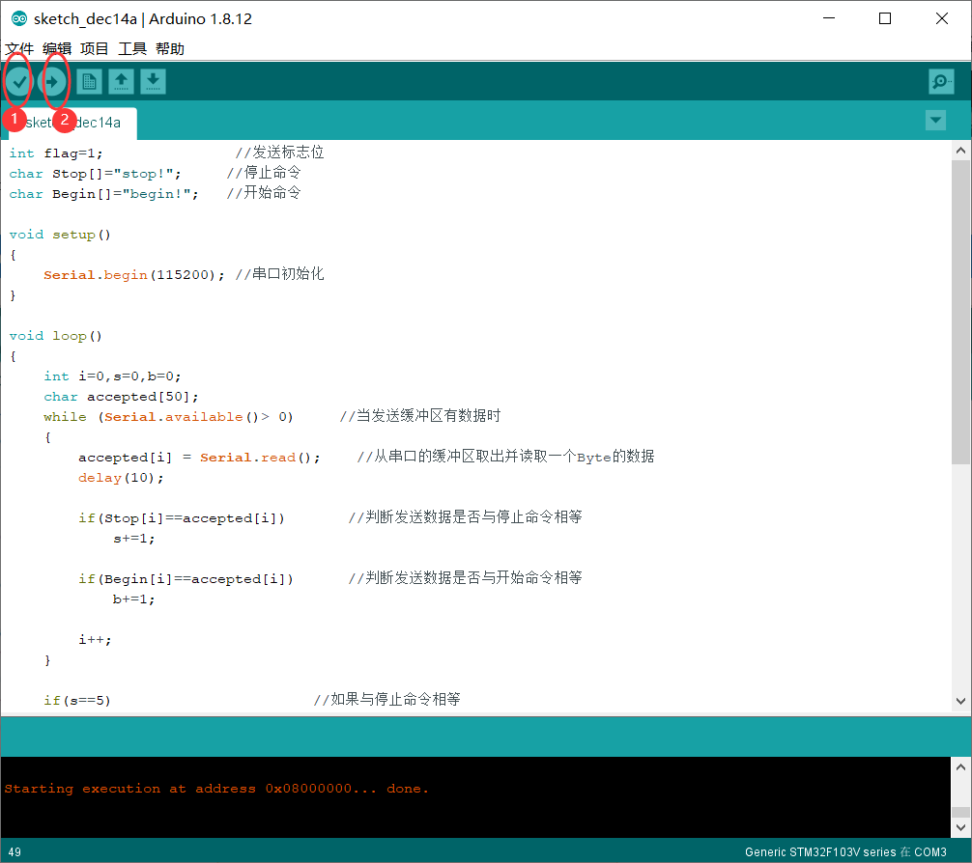972x863 pixels.
Task: Click the Upload arrow toolbar button
Action: click(x=53, y=81)
